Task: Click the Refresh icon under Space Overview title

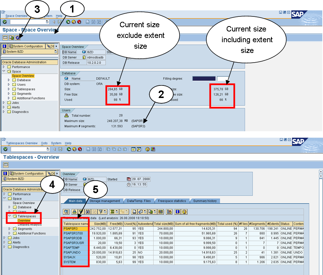Action: click(18, 38)
